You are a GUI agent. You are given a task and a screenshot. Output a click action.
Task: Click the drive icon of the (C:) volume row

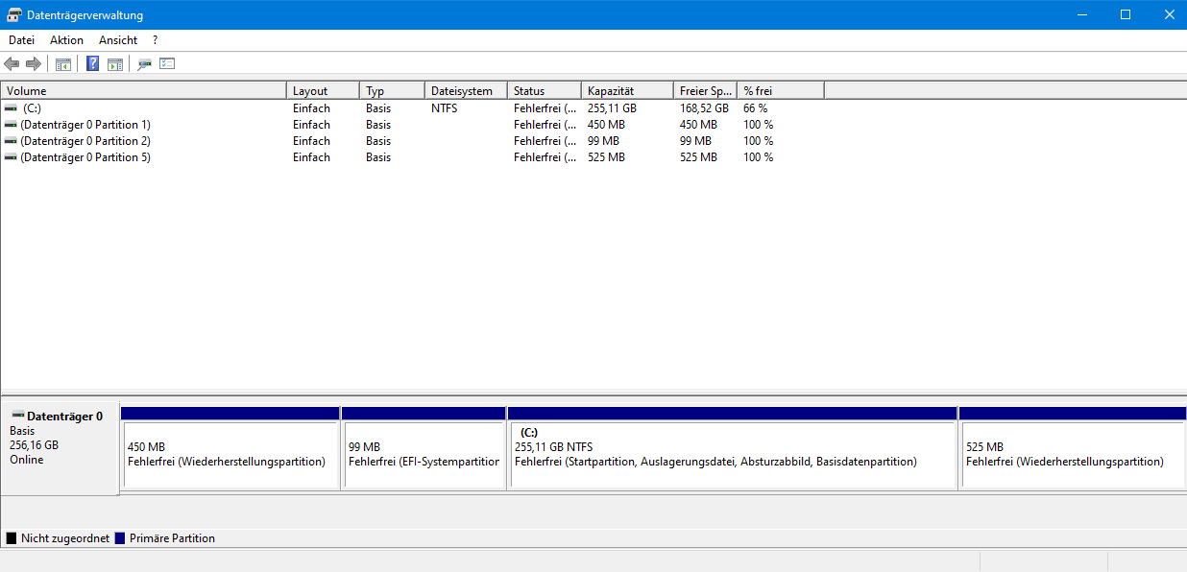pyautogui.click(x=11, y=108)
